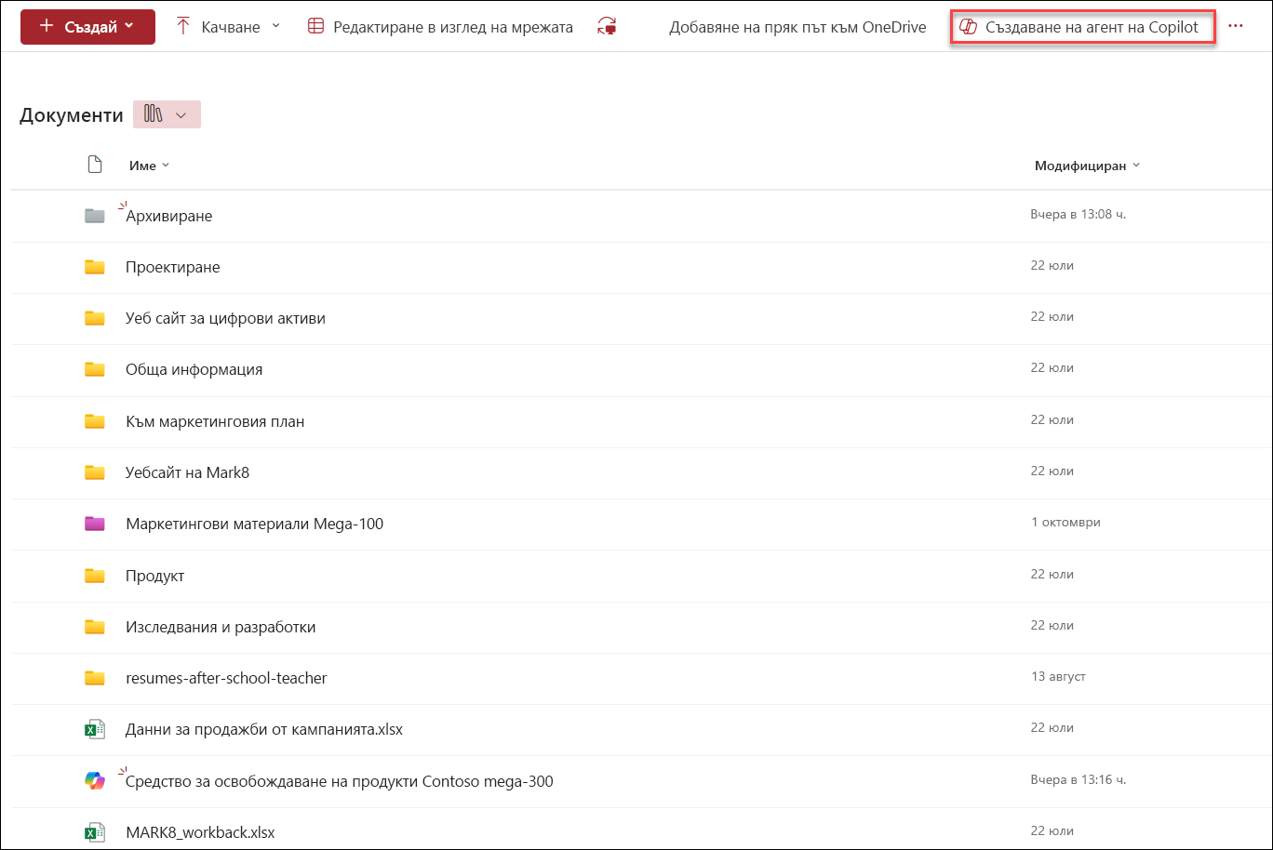Viewport: 1273px width, 850px height.
Task: Open Изследвания и разработки folder
Action: (221, 627)
